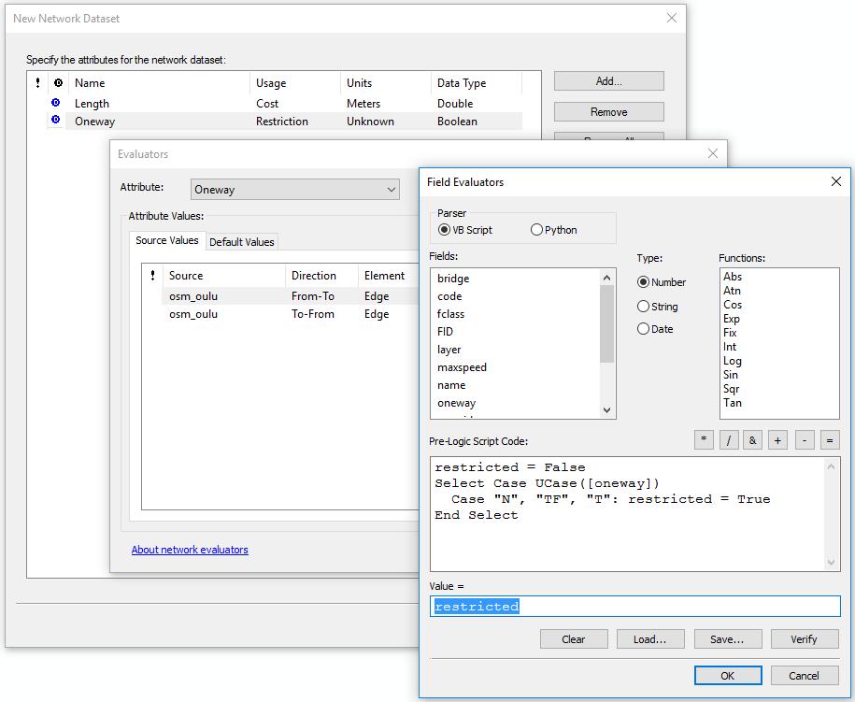Select the layer field in Fields list
Screen dimensions: 855x702
(x=449, y=350)
